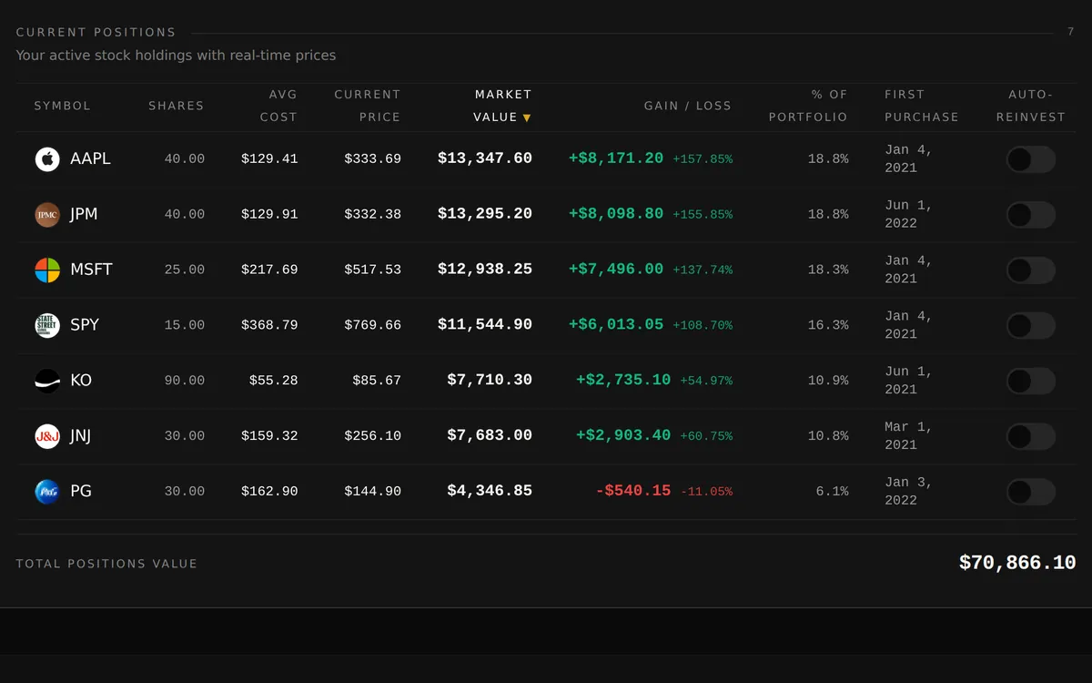1092x683 pixels.
Task: Click SPY portfolio share 16.3%
Action: (828, 325)
